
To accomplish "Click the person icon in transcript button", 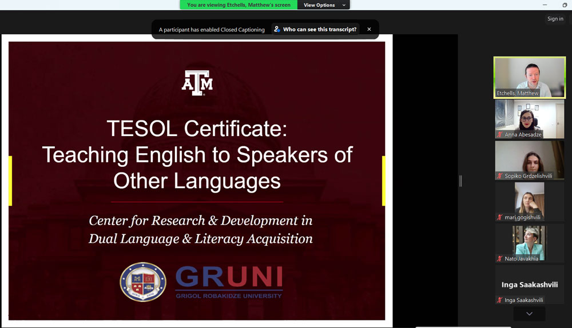I will pos(277,29).
